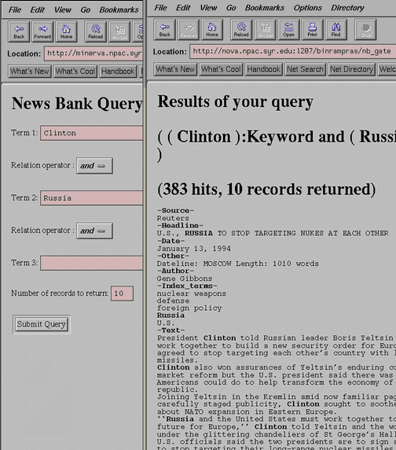
Task: Open Bookmarks menu in the Results window
Action: click(265, 8)
